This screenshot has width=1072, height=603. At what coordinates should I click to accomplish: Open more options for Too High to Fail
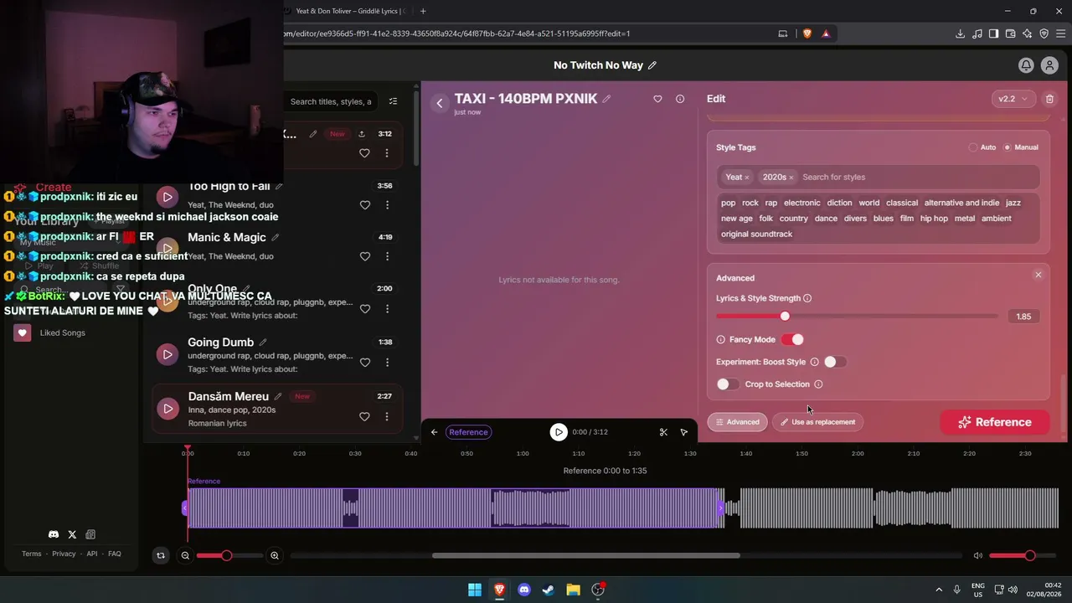387,205
